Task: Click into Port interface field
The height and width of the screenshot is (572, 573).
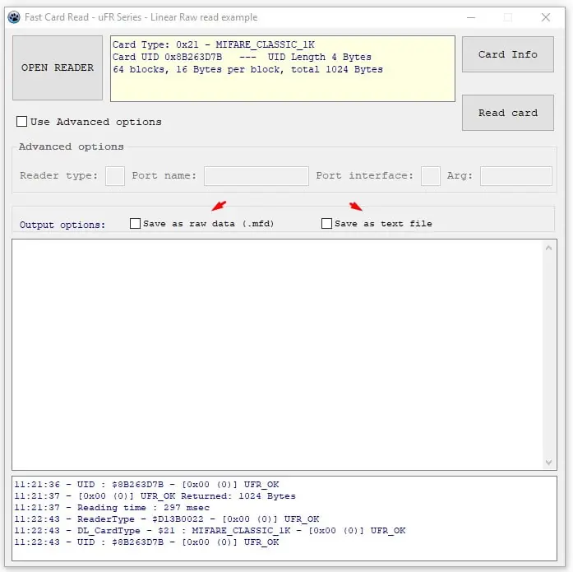Action: coord(431,176)
